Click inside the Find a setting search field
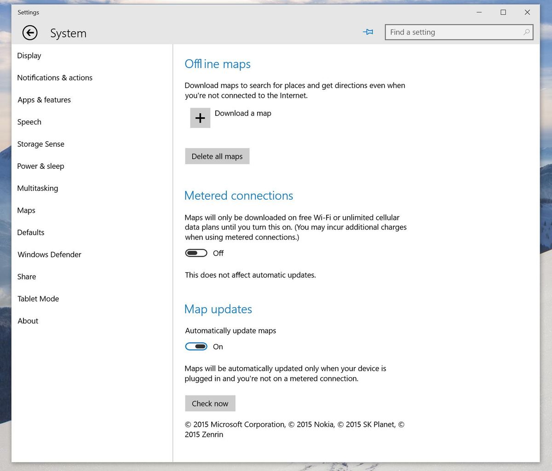The image size is (552, 471). coord(442,32)
